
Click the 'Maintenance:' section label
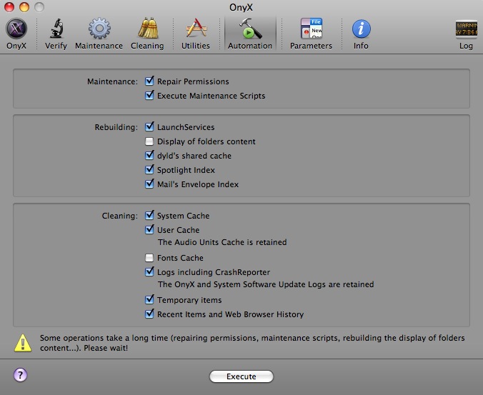coord(112,81)
